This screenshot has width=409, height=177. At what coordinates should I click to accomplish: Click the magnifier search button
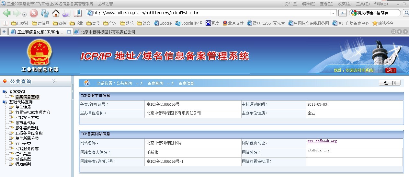pyautogui.click(x=406, y=13)
